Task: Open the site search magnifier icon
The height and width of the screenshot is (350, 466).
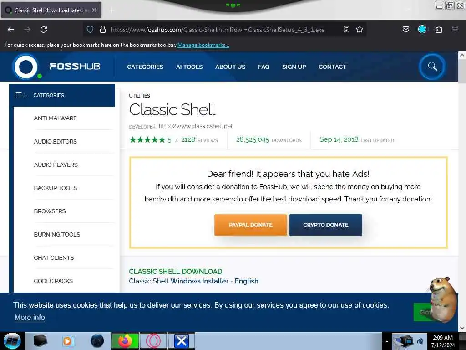Action: point(432,67)
